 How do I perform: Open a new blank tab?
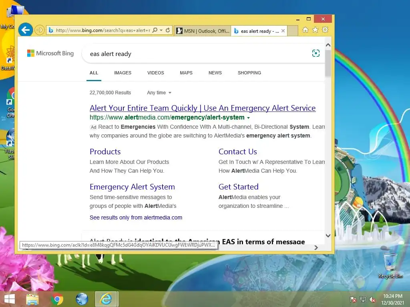click(x=293, y=31)
